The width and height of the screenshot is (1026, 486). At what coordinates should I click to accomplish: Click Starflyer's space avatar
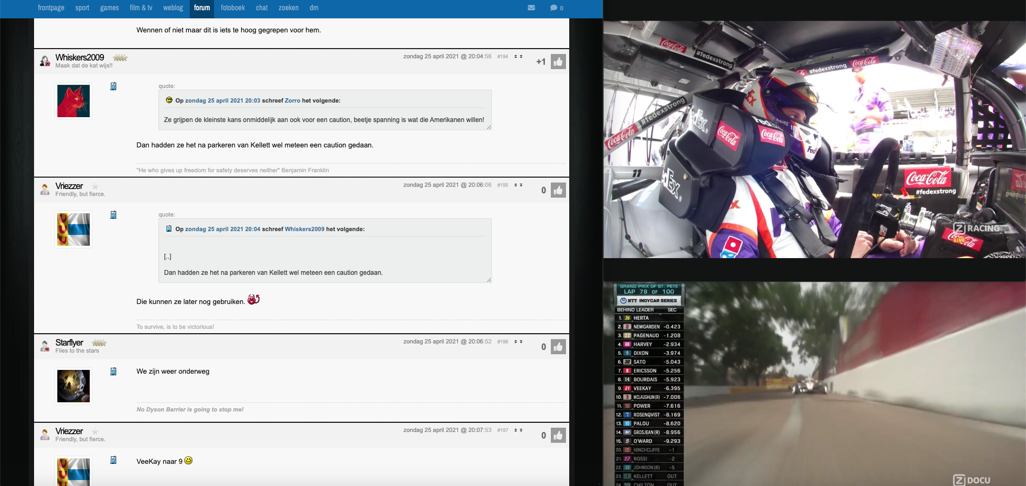coord(74,386)
